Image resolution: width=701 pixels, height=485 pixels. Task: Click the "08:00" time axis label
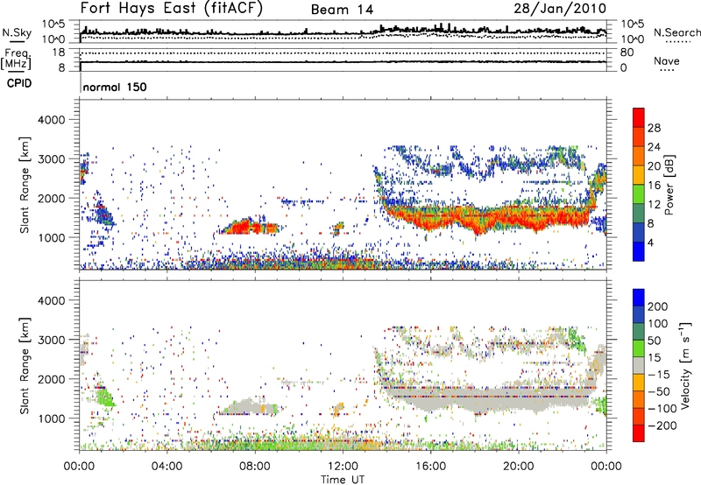point(255,467)
